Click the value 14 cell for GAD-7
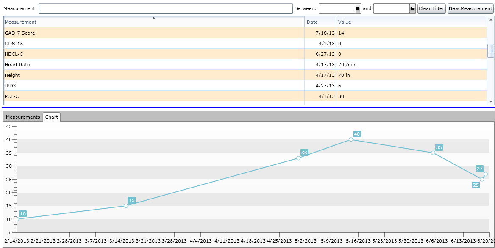 (x=412, y=33)
